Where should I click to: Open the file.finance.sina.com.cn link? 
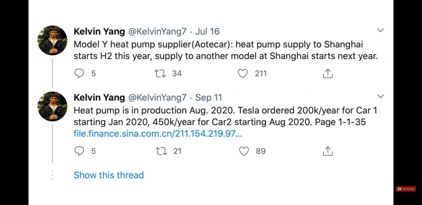(x=158, y=133)
